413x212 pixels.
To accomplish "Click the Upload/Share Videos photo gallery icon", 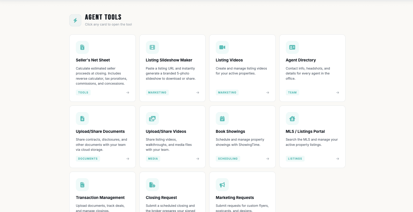I will point(152,119).
